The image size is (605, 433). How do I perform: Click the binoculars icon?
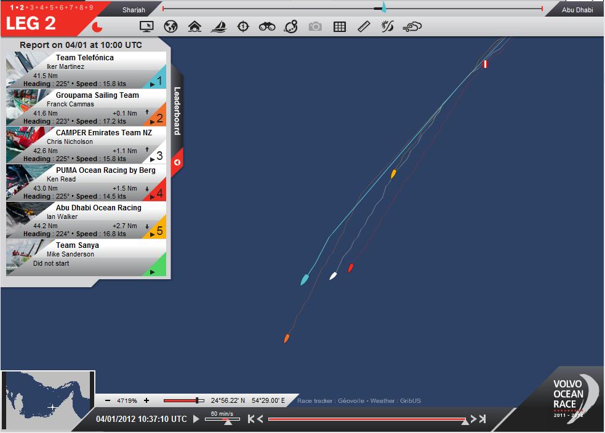tap(267, 26)
